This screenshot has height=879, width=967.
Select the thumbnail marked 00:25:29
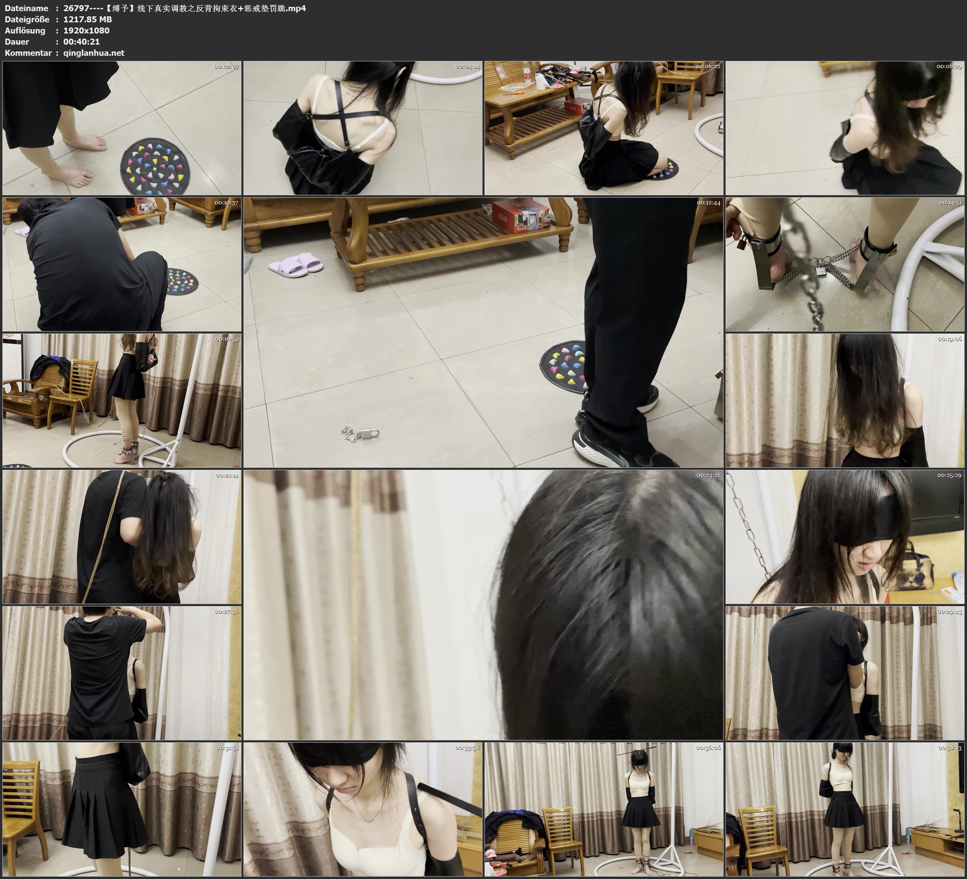pos(845,537)
